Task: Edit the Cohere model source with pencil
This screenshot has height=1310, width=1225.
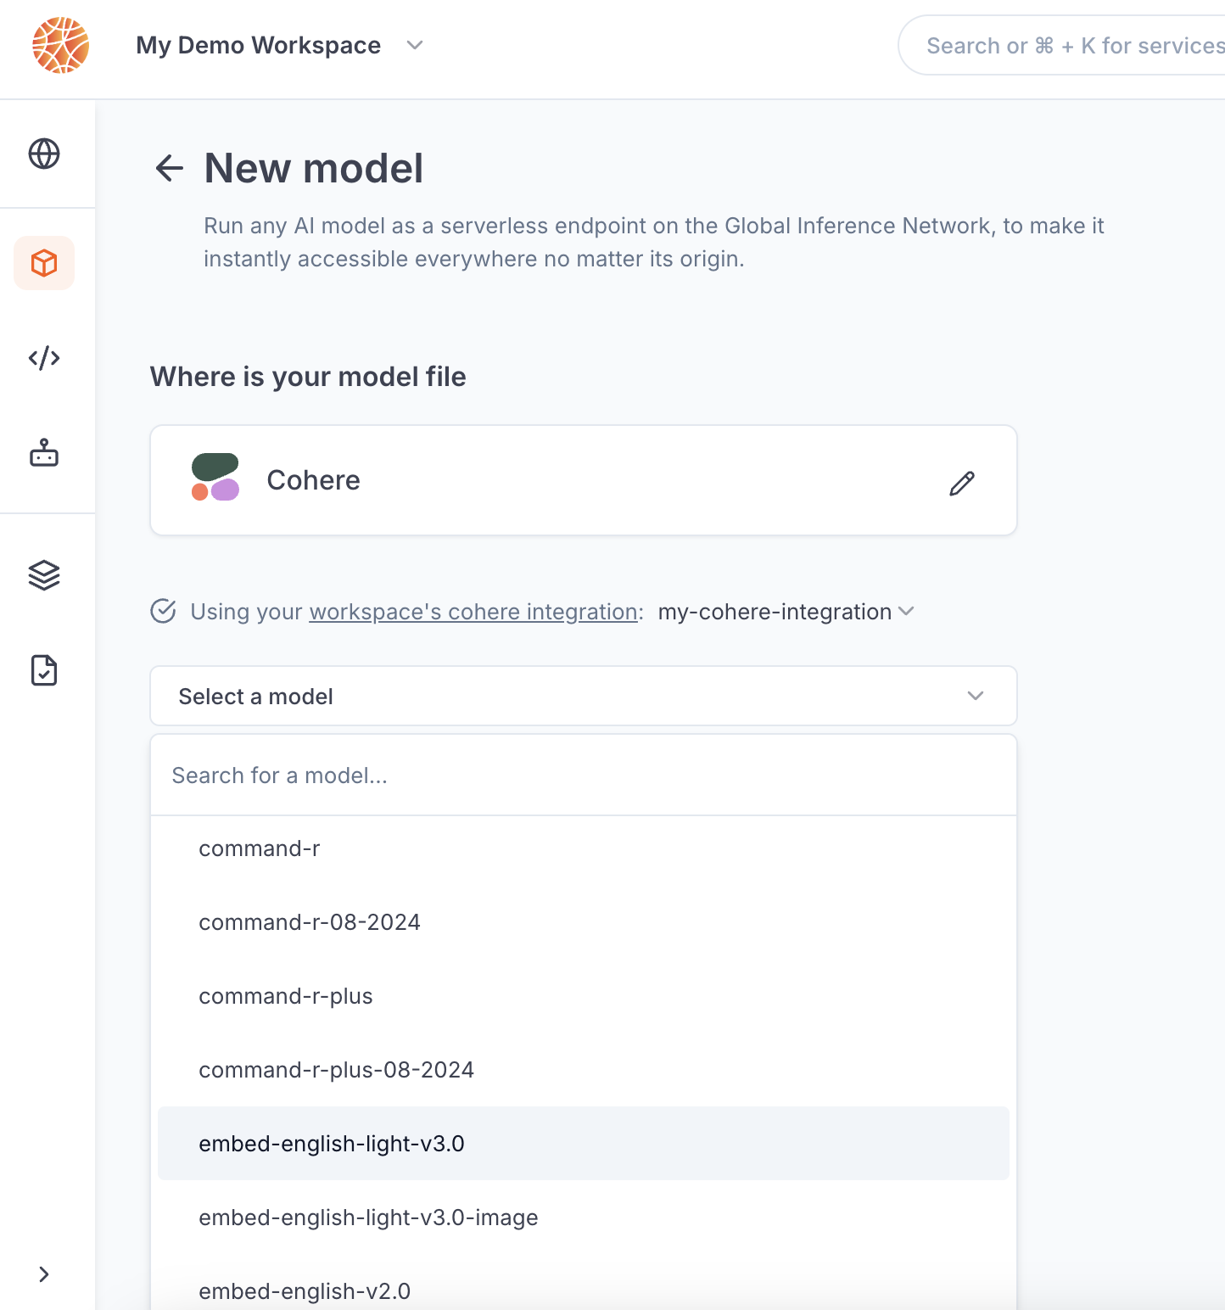Action: [962, 483]
